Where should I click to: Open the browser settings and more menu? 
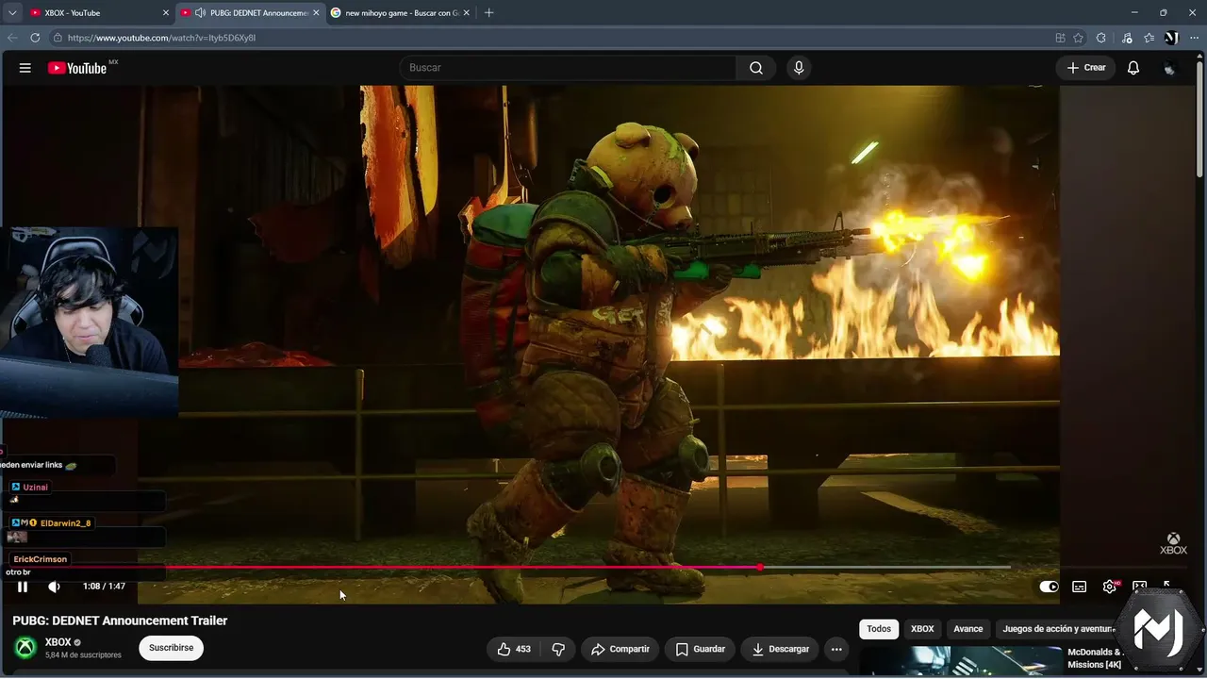point(1195,38)
